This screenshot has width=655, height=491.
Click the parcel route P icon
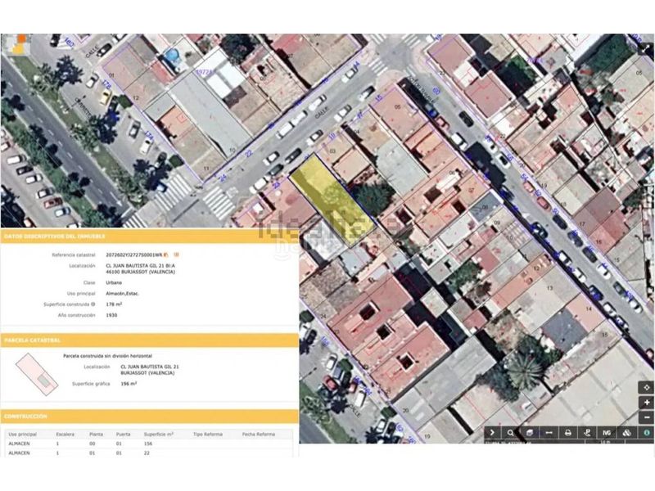tap(587, 433)
